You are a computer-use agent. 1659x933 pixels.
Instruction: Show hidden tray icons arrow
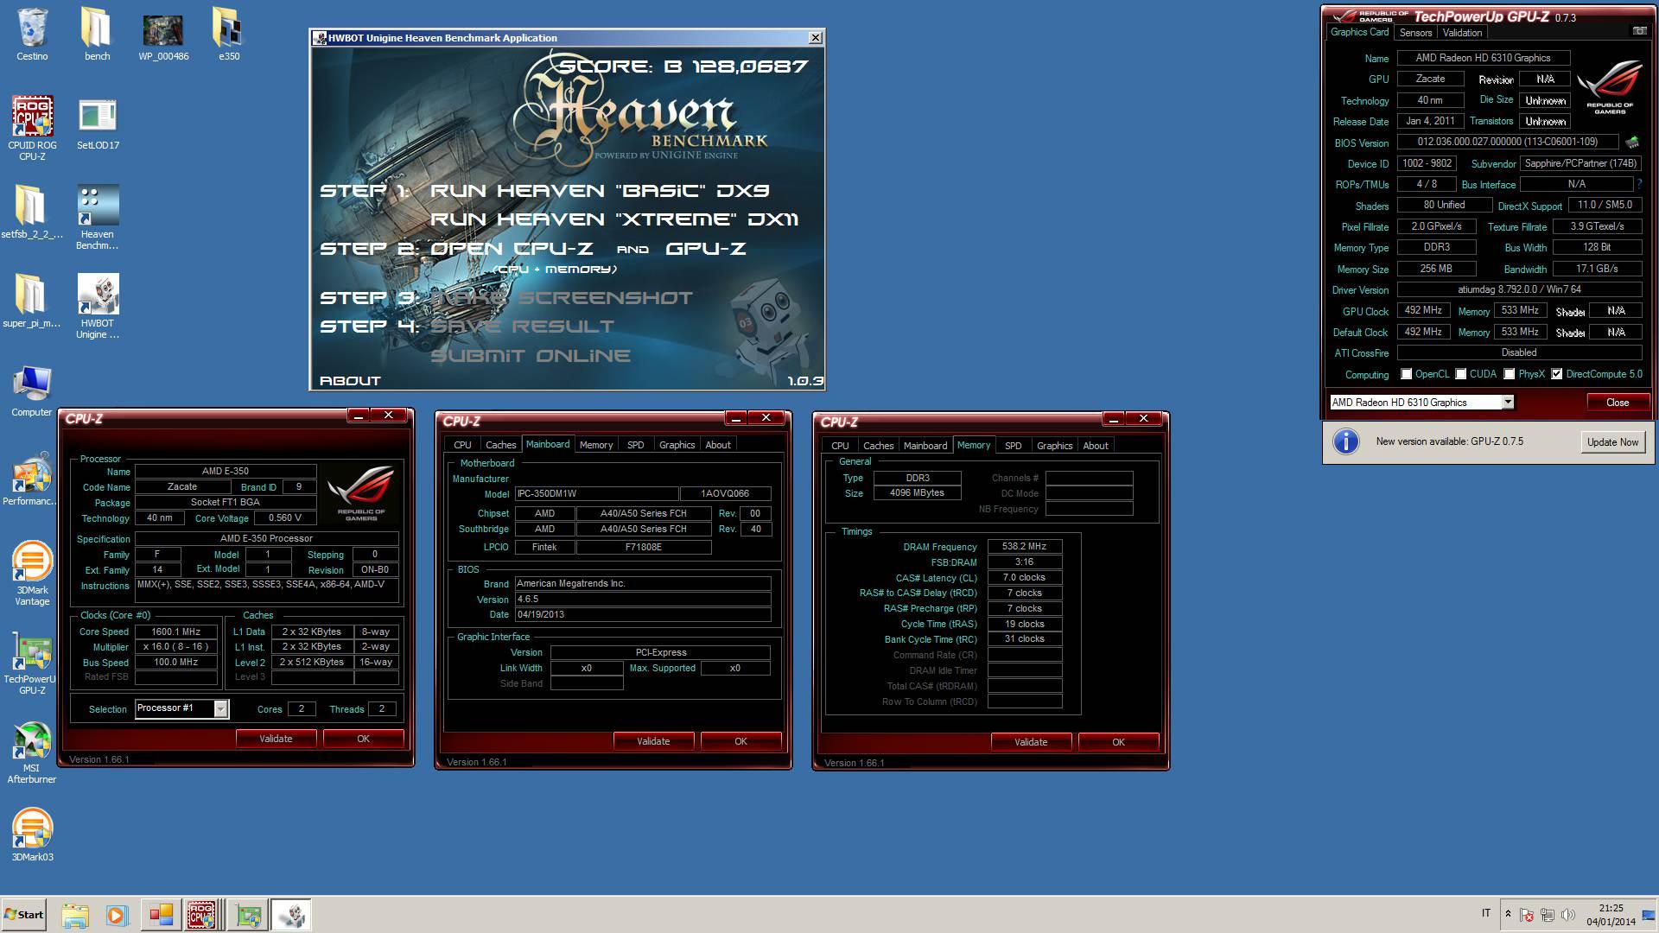pyautogui.click(x=1508, y=914)
